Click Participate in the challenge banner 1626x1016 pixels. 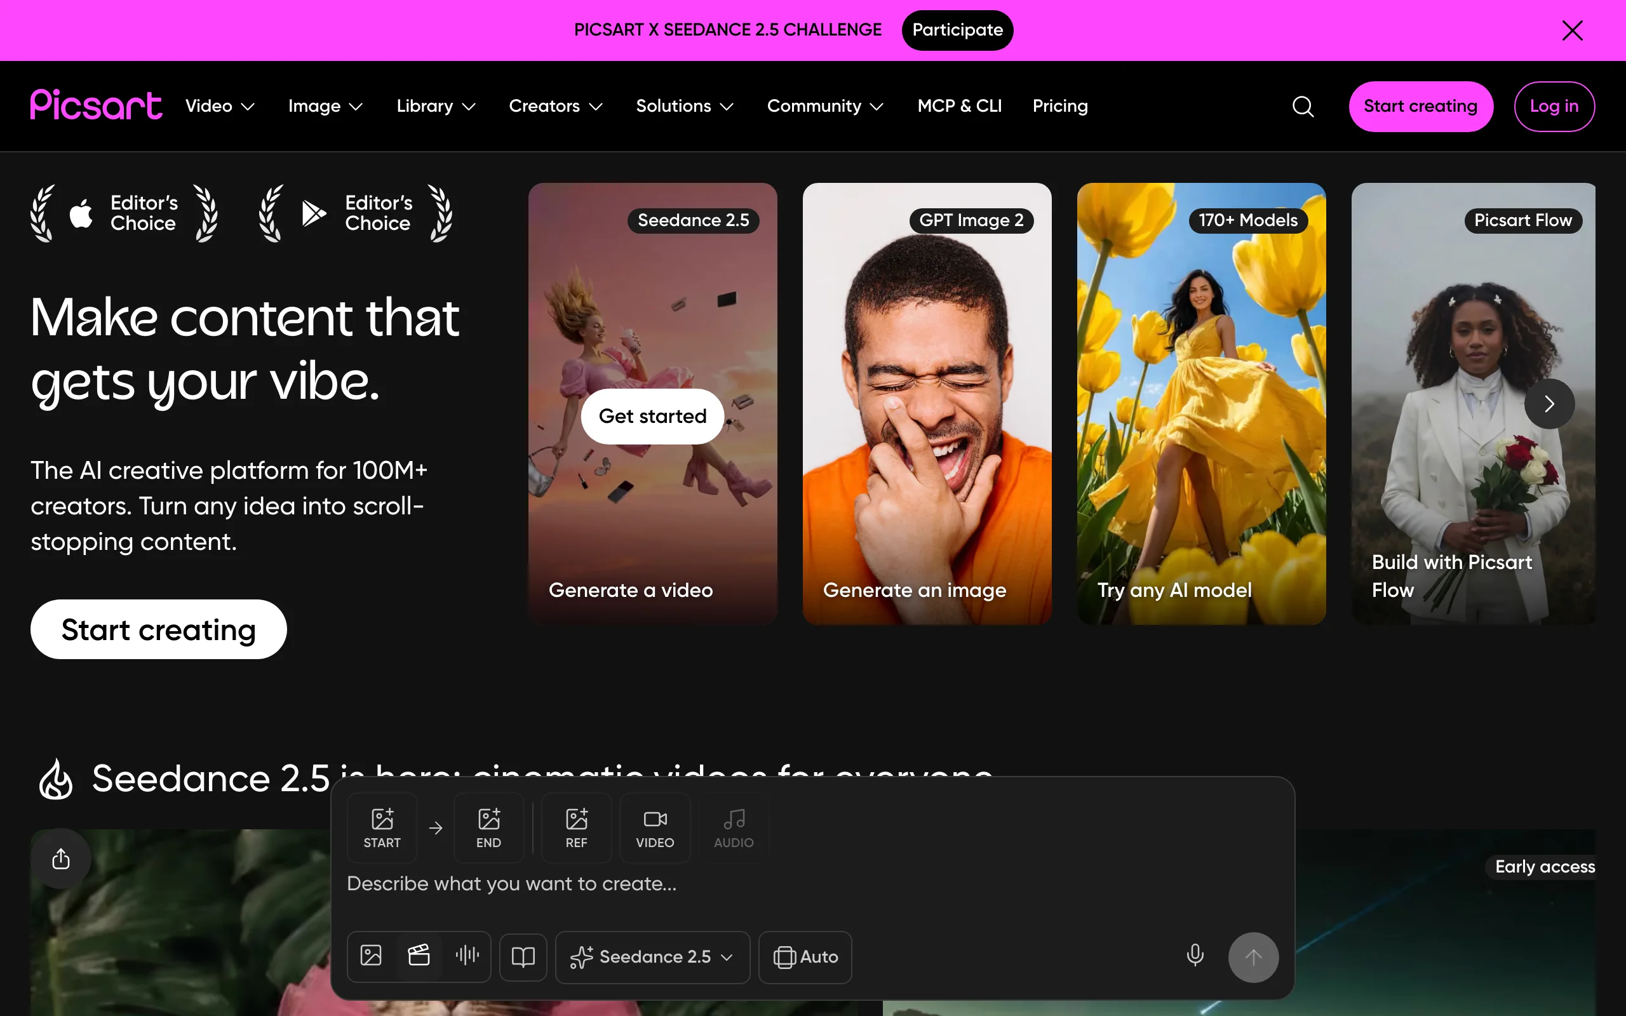[x=957, y=30]
